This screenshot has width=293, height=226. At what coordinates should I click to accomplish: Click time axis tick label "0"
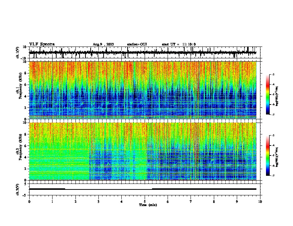coord(29,202)
